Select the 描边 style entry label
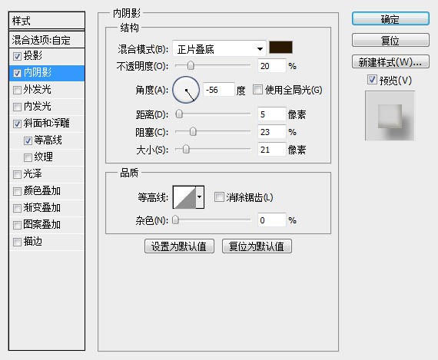 (x=33, y=241)
